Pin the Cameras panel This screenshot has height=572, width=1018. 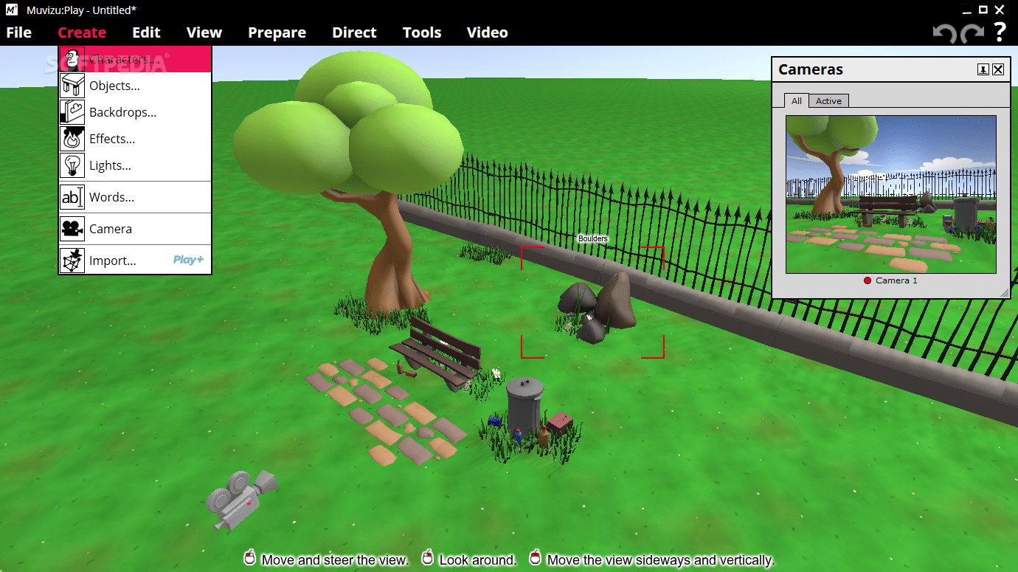tap(983, 69)
